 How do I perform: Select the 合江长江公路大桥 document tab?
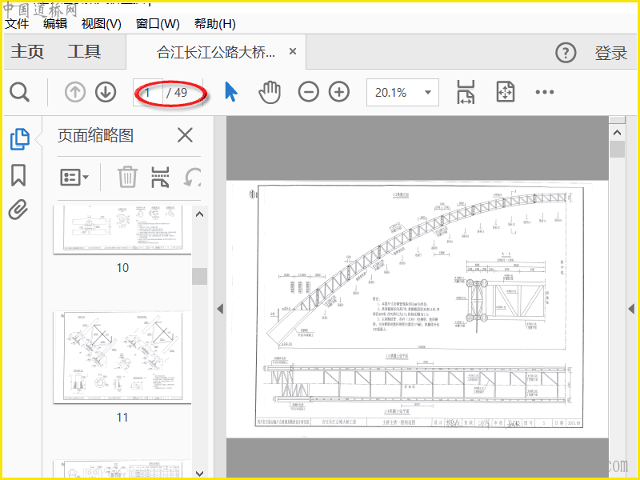coord(216,52)
